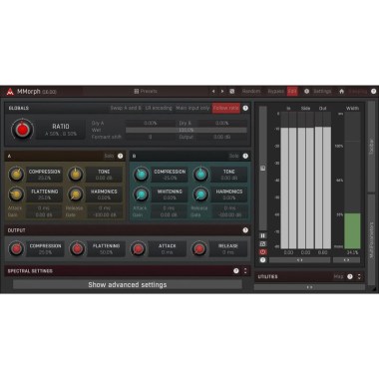Toggle the Follow ratio option
The height and width of the screenshot is (379, 379).
[226, 108]
